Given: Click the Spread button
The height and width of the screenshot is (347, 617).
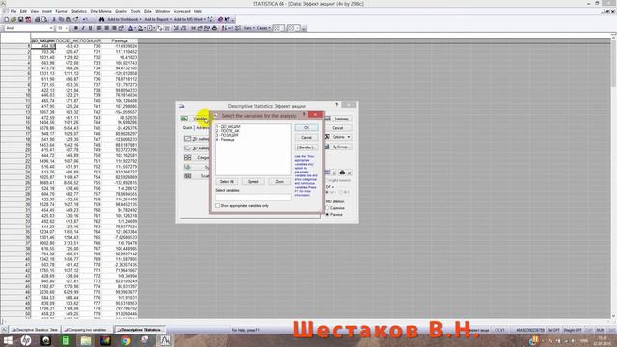Looking at the screenshot, I should tap(253, 182).
